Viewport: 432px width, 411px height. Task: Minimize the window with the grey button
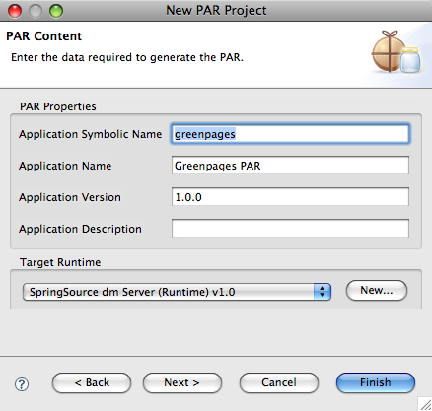[x=36, y=11]
